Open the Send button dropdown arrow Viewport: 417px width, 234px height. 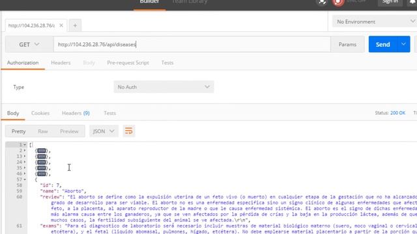[403, 44]
